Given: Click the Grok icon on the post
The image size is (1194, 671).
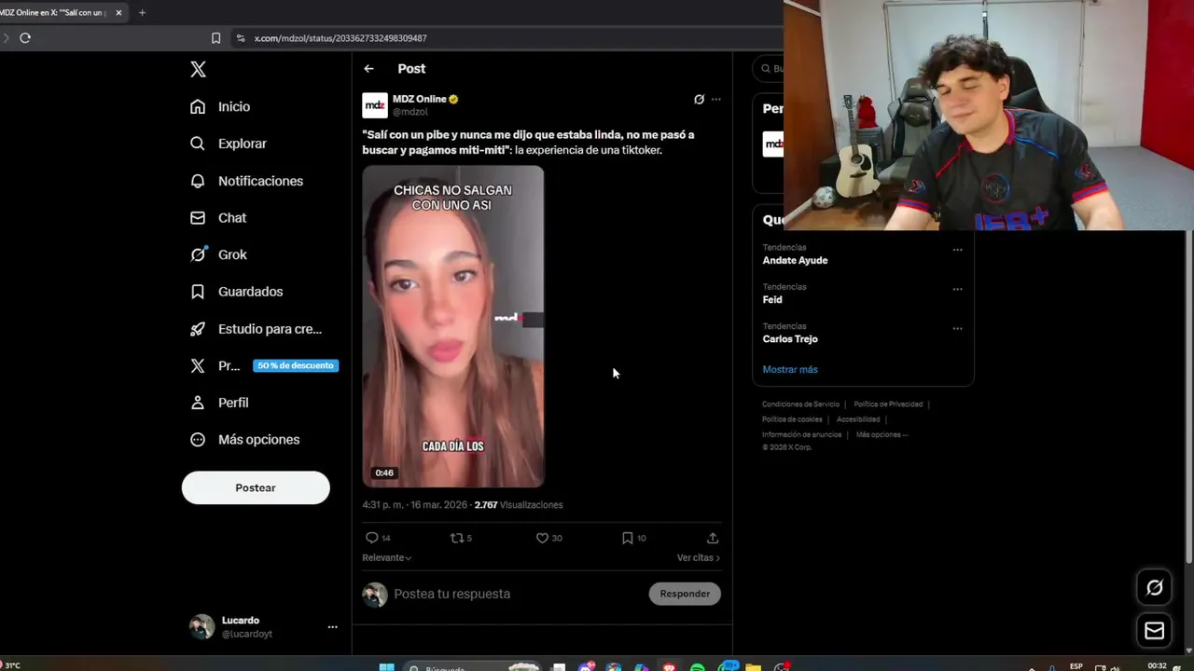Looking at the screenshot, I should pyautogui.click(x=699, y=99).
